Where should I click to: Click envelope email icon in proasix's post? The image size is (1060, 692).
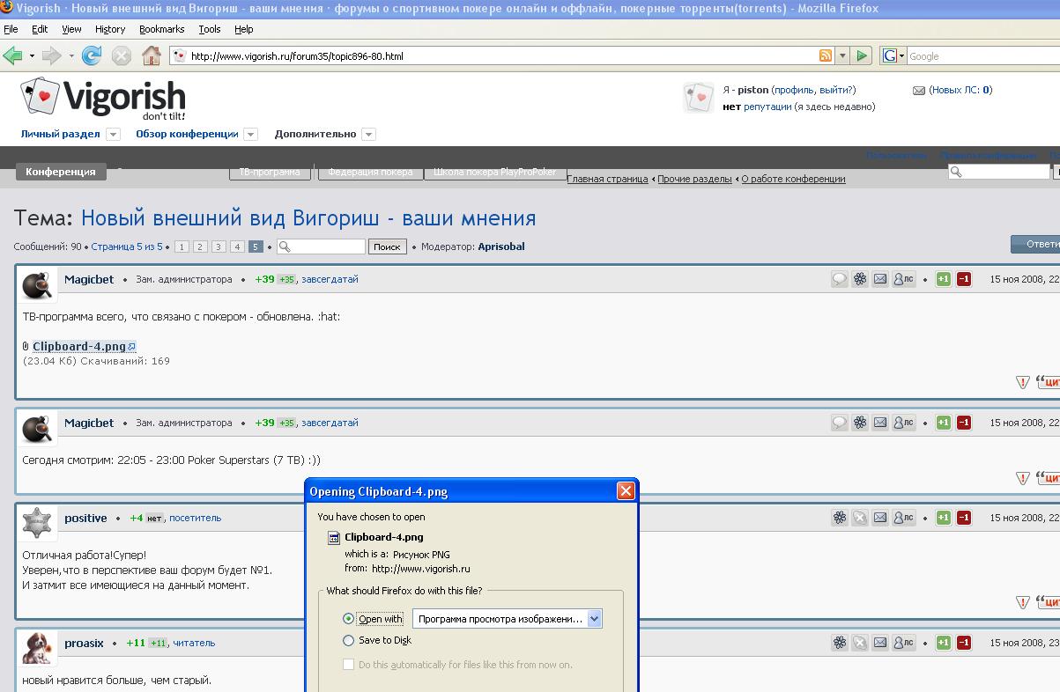click(879, 643)
